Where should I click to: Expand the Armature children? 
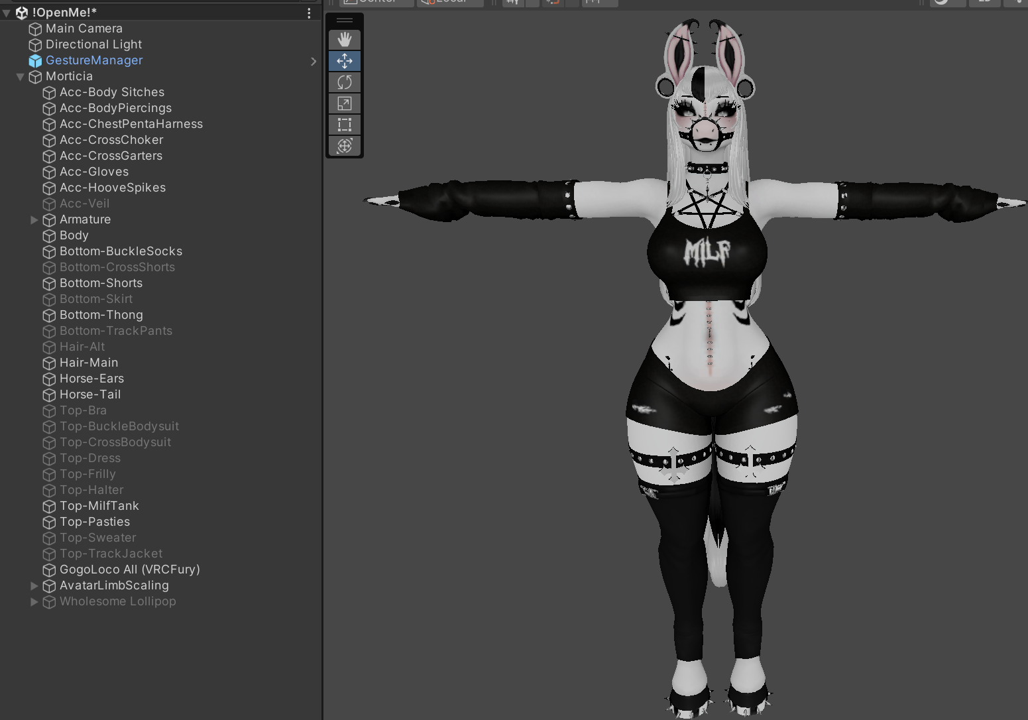click(34, 219)
